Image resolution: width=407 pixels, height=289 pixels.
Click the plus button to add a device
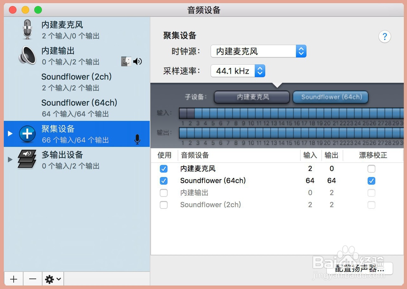coord(13,279)
